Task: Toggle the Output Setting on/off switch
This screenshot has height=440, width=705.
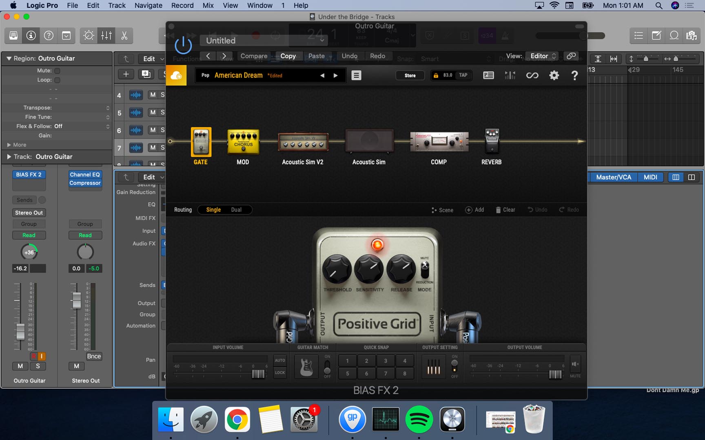Action: [x=454, y=366]
